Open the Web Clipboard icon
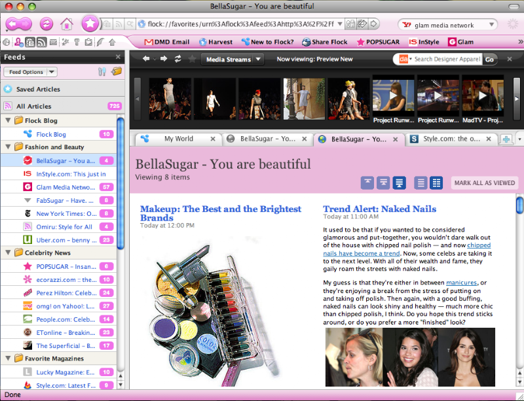Viewport: 524px width, 401px height. click(x=88, y=42)
